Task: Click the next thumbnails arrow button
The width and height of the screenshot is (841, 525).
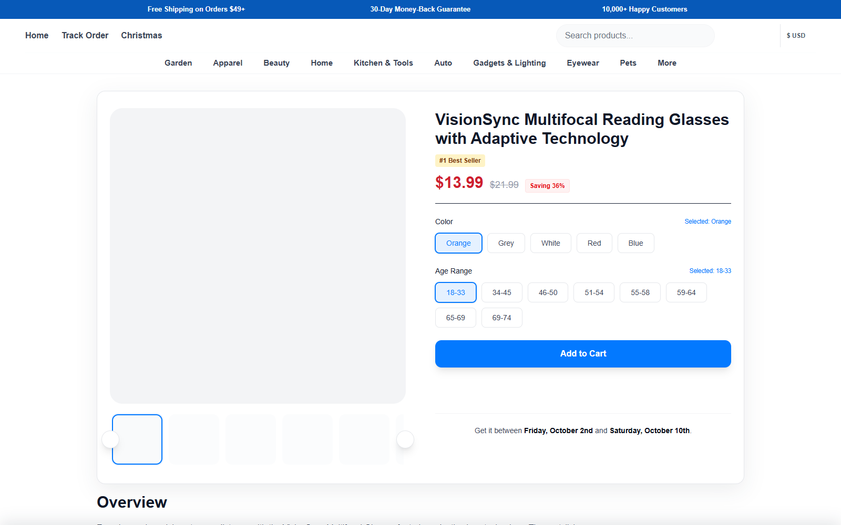Action: pos(405,439)
